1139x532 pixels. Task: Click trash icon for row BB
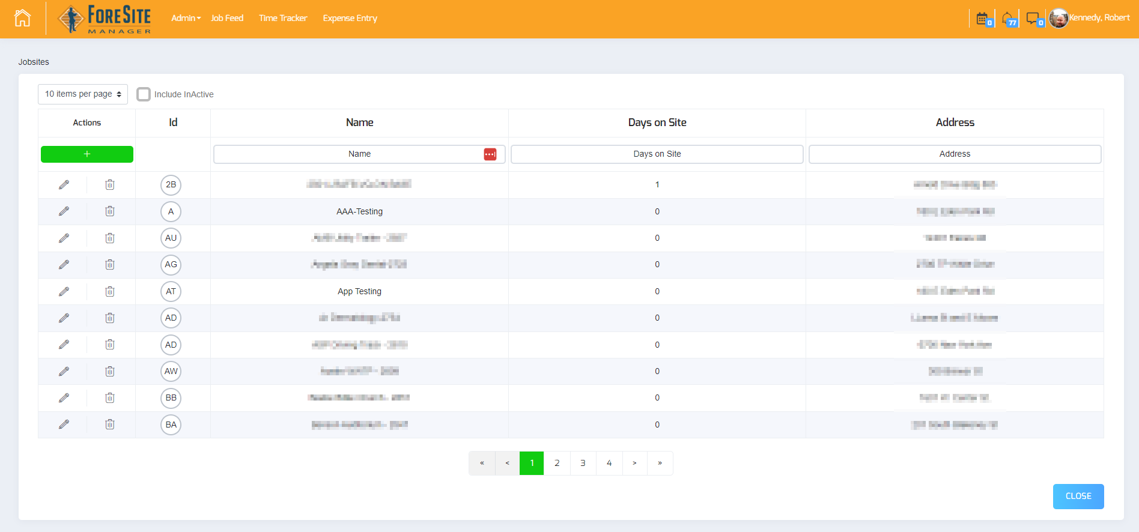pyautogui.click(x=110, y=398)
